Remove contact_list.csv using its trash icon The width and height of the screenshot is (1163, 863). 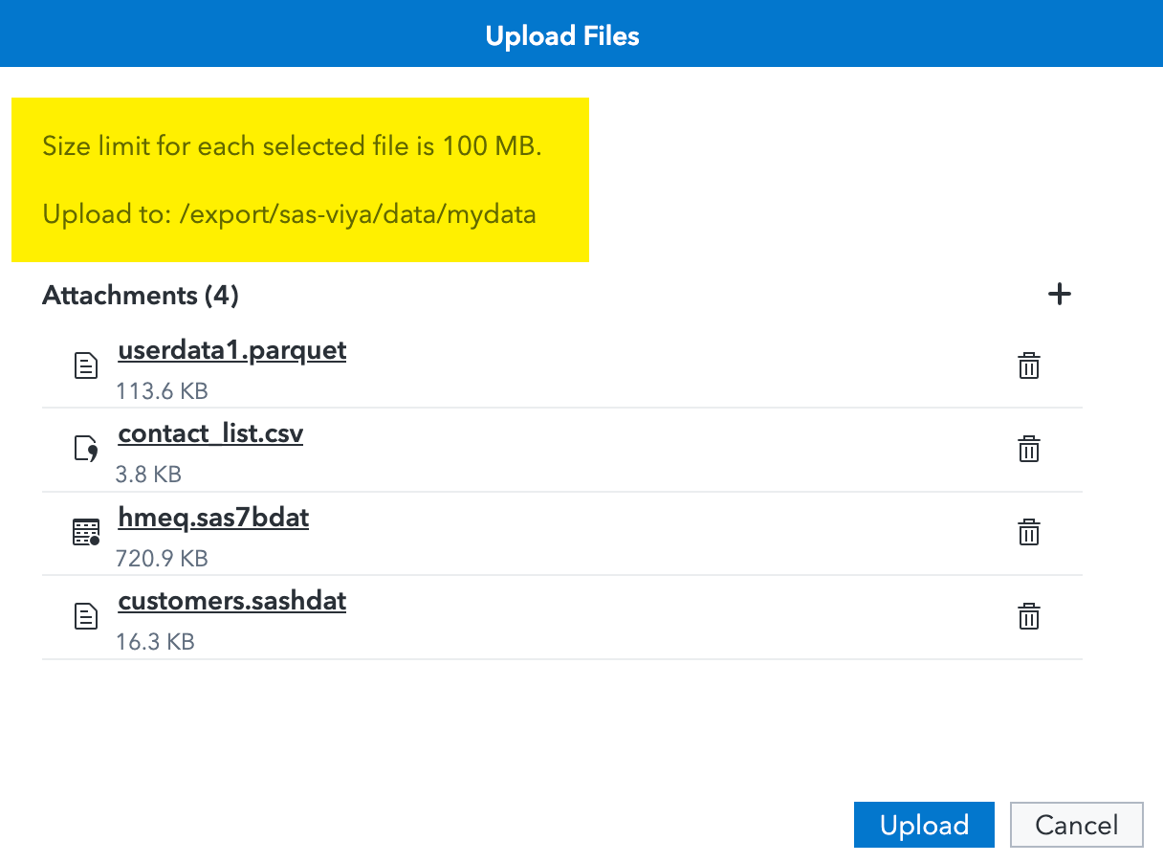(x=1029, y=449)
